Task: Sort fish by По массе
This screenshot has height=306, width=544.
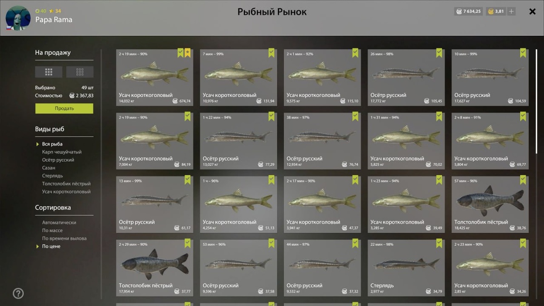Action: click(x=52, y=230)
